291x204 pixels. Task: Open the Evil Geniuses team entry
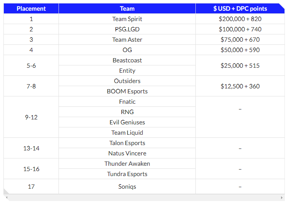pos(127,122)
